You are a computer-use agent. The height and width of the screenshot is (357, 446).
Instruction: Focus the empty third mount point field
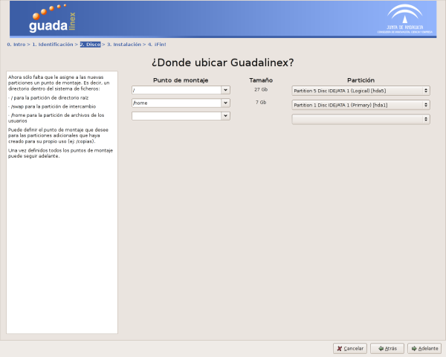176,115
